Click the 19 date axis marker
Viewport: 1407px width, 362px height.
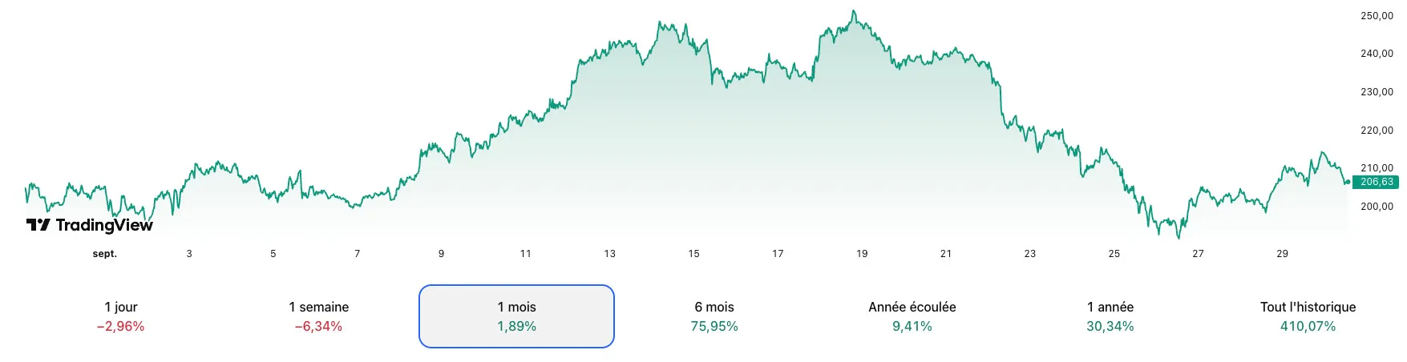pyautogui.click(x=862, y=254)
